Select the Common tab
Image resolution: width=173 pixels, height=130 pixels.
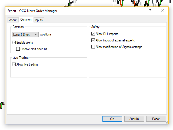coord(26,19)
